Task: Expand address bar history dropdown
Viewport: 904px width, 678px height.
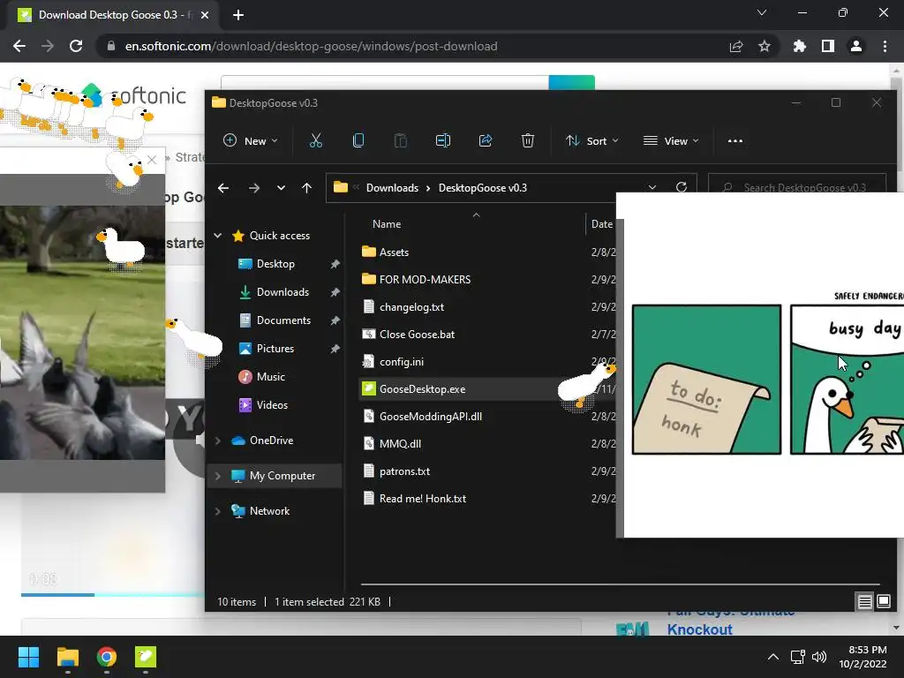Action: (652, 187)
